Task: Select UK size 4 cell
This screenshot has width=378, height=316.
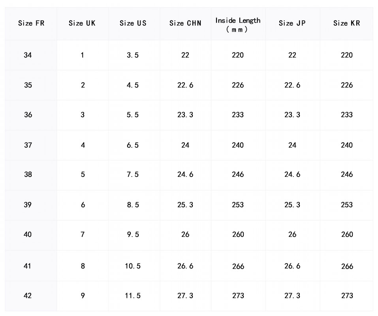Action: (83, 145)
